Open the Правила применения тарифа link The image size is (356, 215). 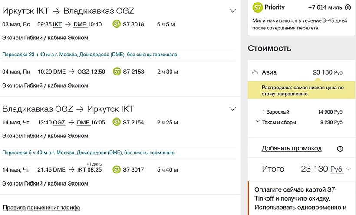pos(41,208)
